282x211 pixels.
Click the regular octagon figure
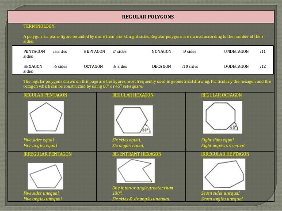tap(223, 117)
